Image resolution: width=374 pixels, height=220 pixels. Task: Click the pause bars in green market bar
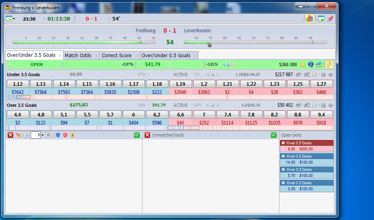tap(229, 64)
